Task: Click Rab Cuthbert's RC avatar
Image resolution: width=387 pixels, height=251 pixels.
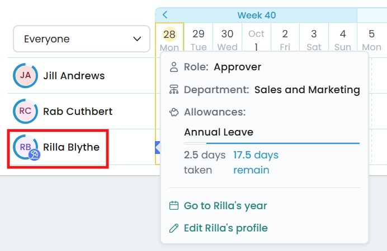Action: pos(25,111)
